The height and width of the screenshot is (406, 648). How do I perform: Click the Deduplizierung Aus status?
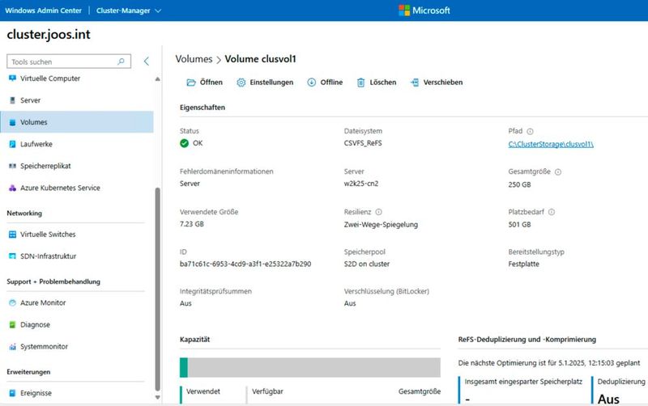(608, 399)
